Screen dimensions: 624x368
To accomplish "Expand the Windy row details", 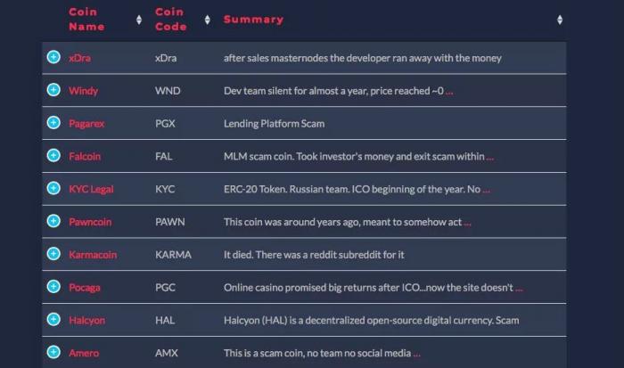I will pyautogui.click(x=53, y=91).
